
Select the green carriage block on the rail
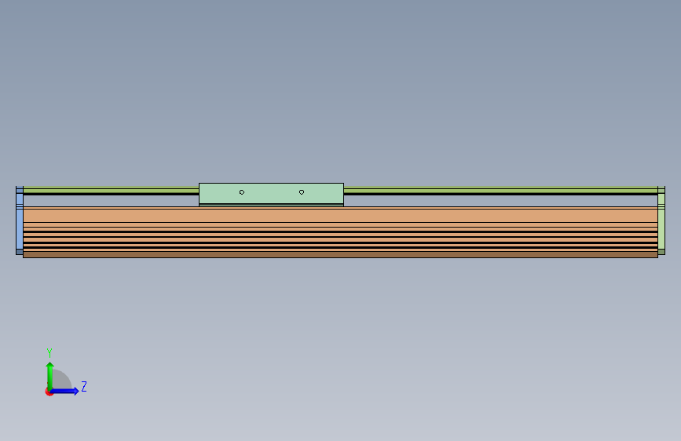271,194
